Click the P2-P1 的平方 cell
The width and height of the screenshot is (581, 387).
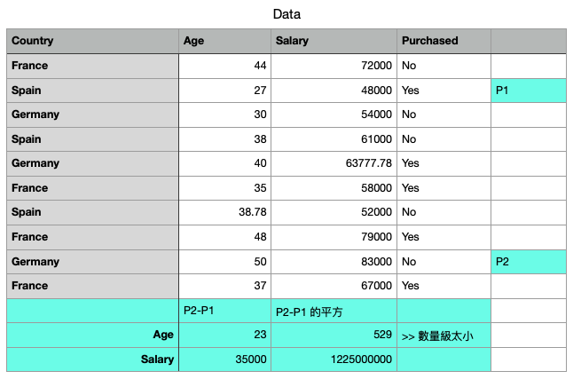pos(334,311)
